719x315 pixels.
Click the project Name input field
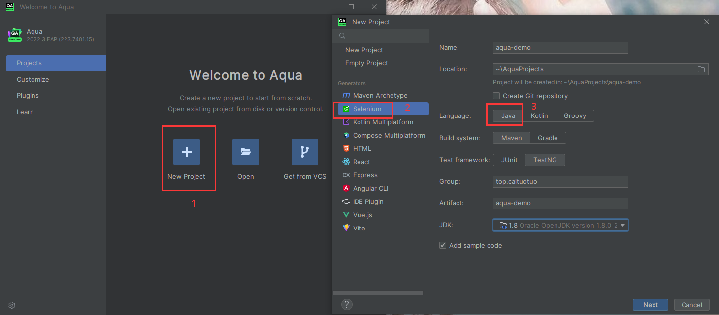[x=560, y=47]
